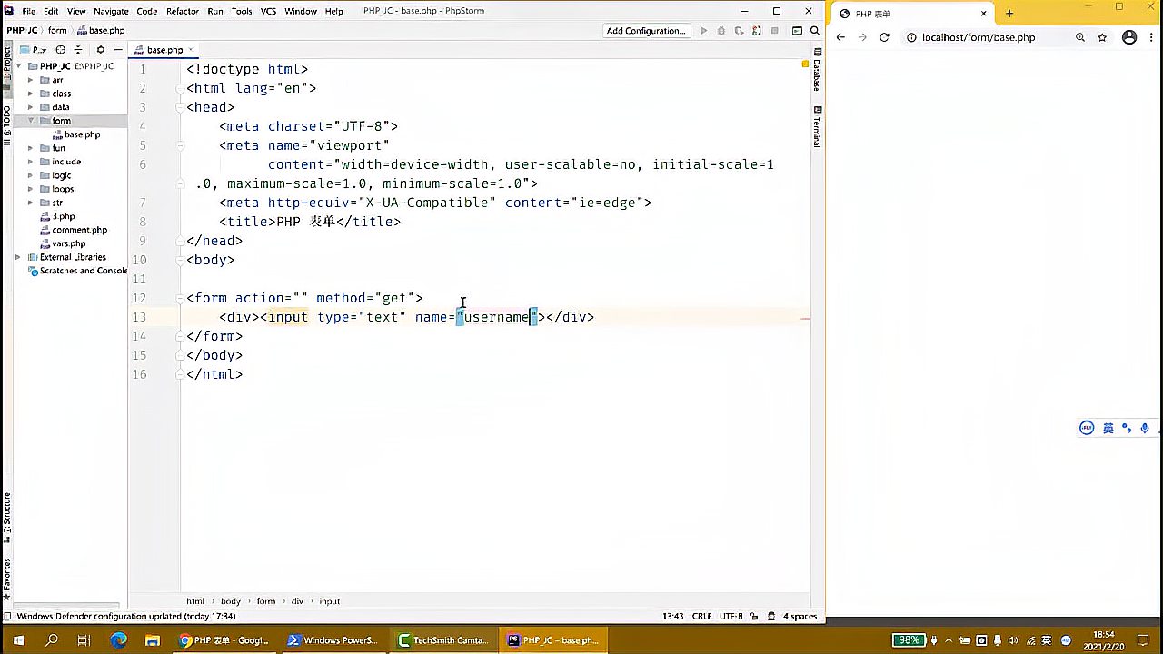Image resolution: width=1163 pixels, height=654 pixels.
Task: Open the Favorites side tool tab
Action: point(6,579)
